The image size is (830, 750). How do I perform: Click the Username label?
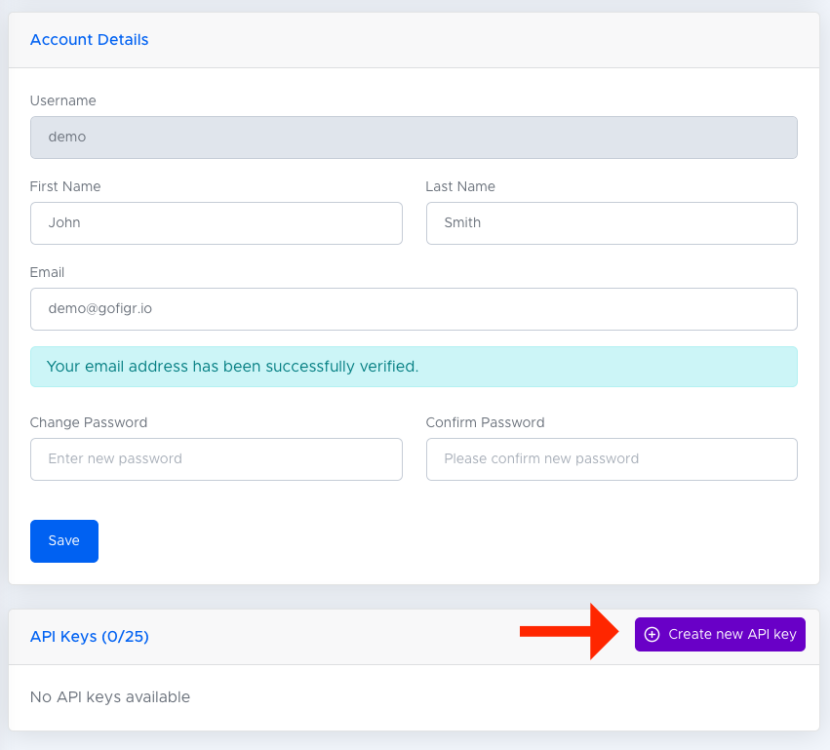tap(63, 100)
